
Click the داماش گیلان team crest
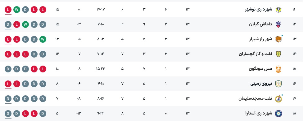278,24
